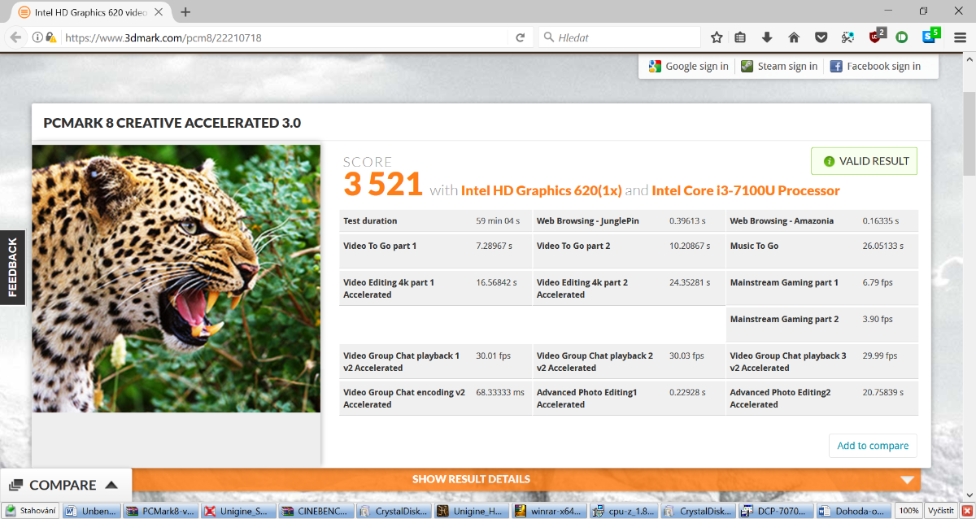Save the page with the Pocket icon
This screenshot has width=976, height=519.
[821, 37]
